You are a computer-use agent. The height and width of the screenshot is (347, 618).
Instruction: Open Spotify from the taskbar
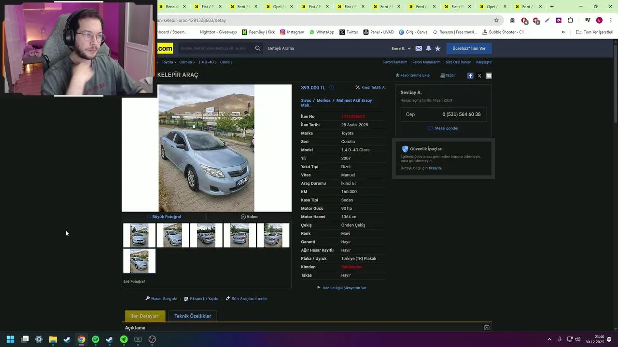[x=96, y=339]
